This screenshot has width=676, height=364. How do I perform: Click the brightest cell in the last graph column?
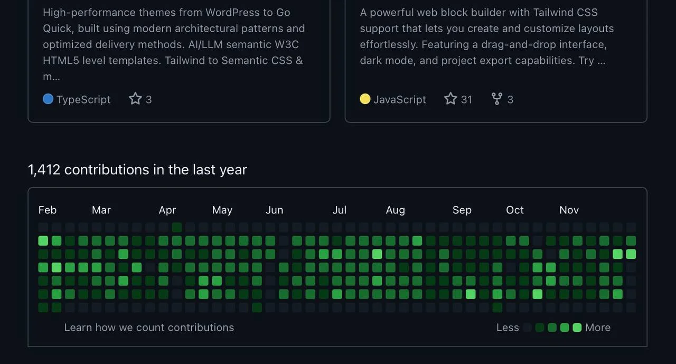tap(631, 254)
